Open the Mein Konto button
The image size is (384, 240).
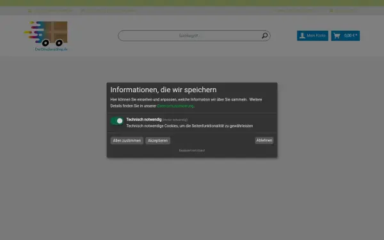[312, 36]
